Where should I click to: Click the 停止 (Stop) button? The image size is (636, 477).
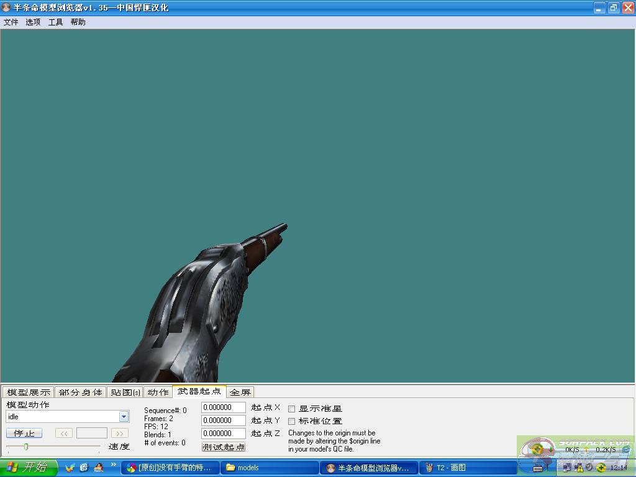tap(24, 433)
